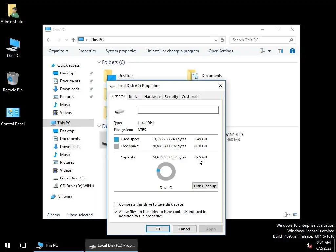Click the capacity value 74,635,538,432 bytes
The width and height of the screenshot is (336, 252).
(169, 157)
